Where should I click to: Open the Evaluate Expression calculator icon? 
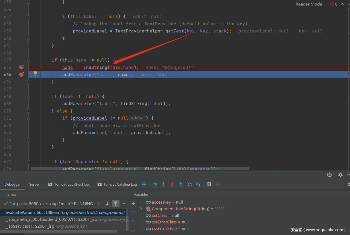(209, 184)
